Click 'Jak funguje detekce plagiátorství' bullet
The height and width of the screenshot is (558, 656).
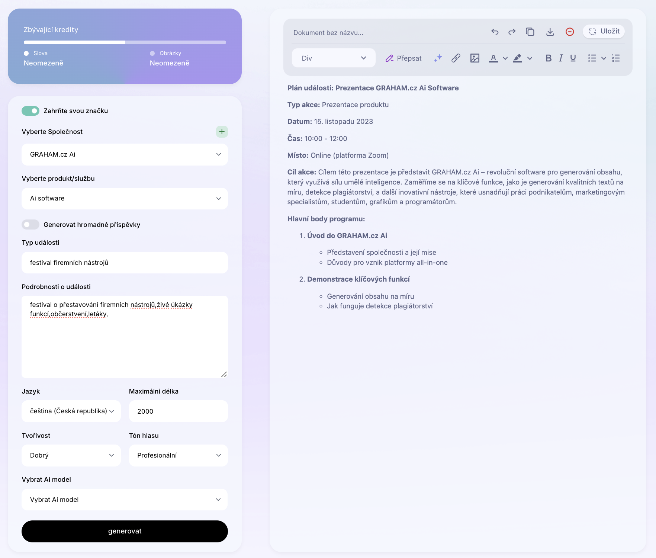point(380,306)
